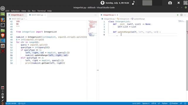
Task: Click integerlist.py breadcrumb in right editor
Action: [109, 19]
